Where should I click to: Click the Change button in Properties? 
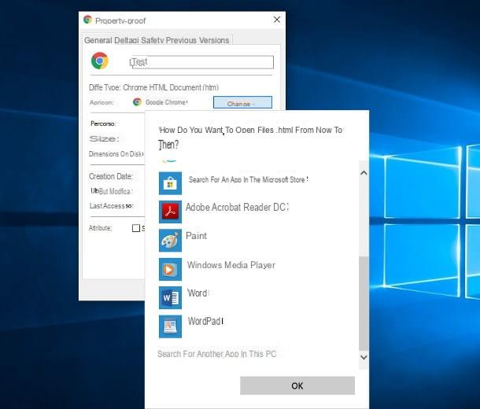point(242,102)
